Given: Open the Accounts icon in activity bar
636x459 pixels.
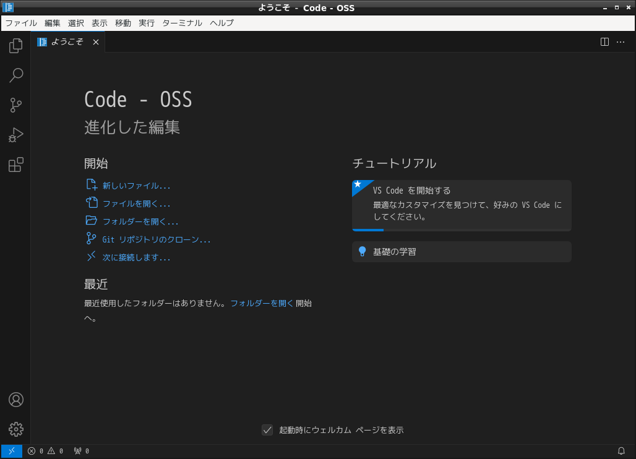Looking at the screenshot, I should click(x=16, y=400).
